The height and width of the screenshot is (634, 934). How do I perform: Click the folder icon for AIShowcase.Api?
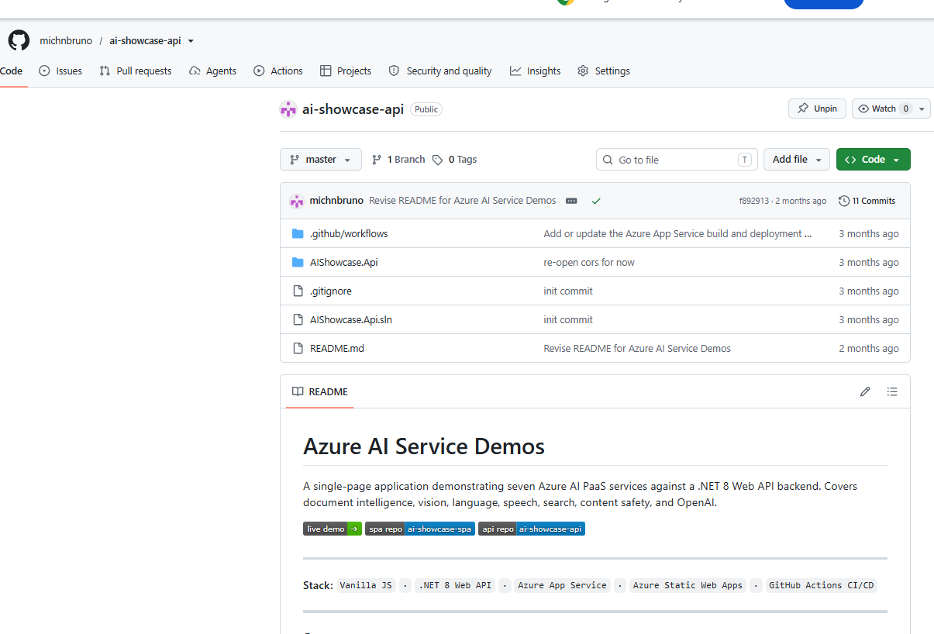click(298, 262)
